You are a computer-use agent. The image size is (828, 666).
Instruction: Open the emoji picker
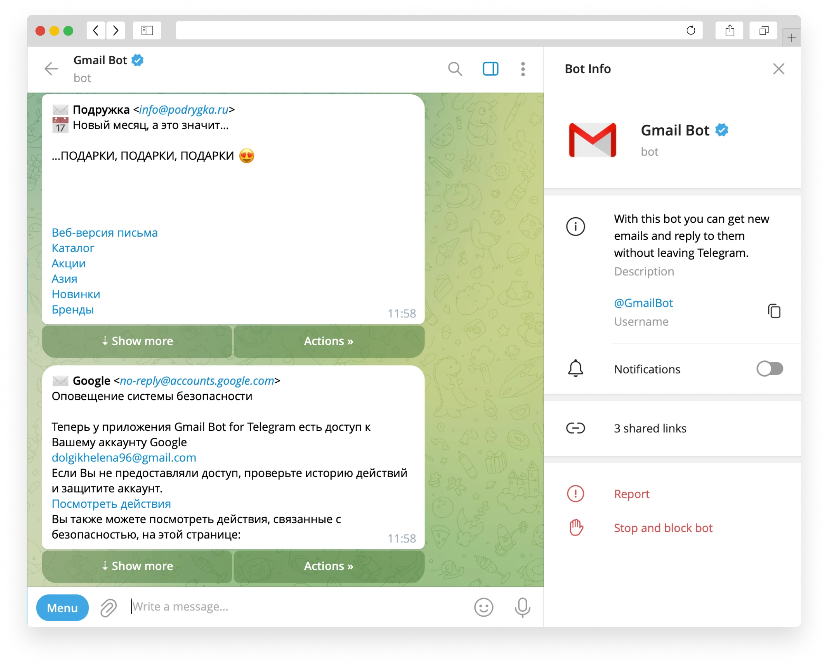tap(484, 607)
